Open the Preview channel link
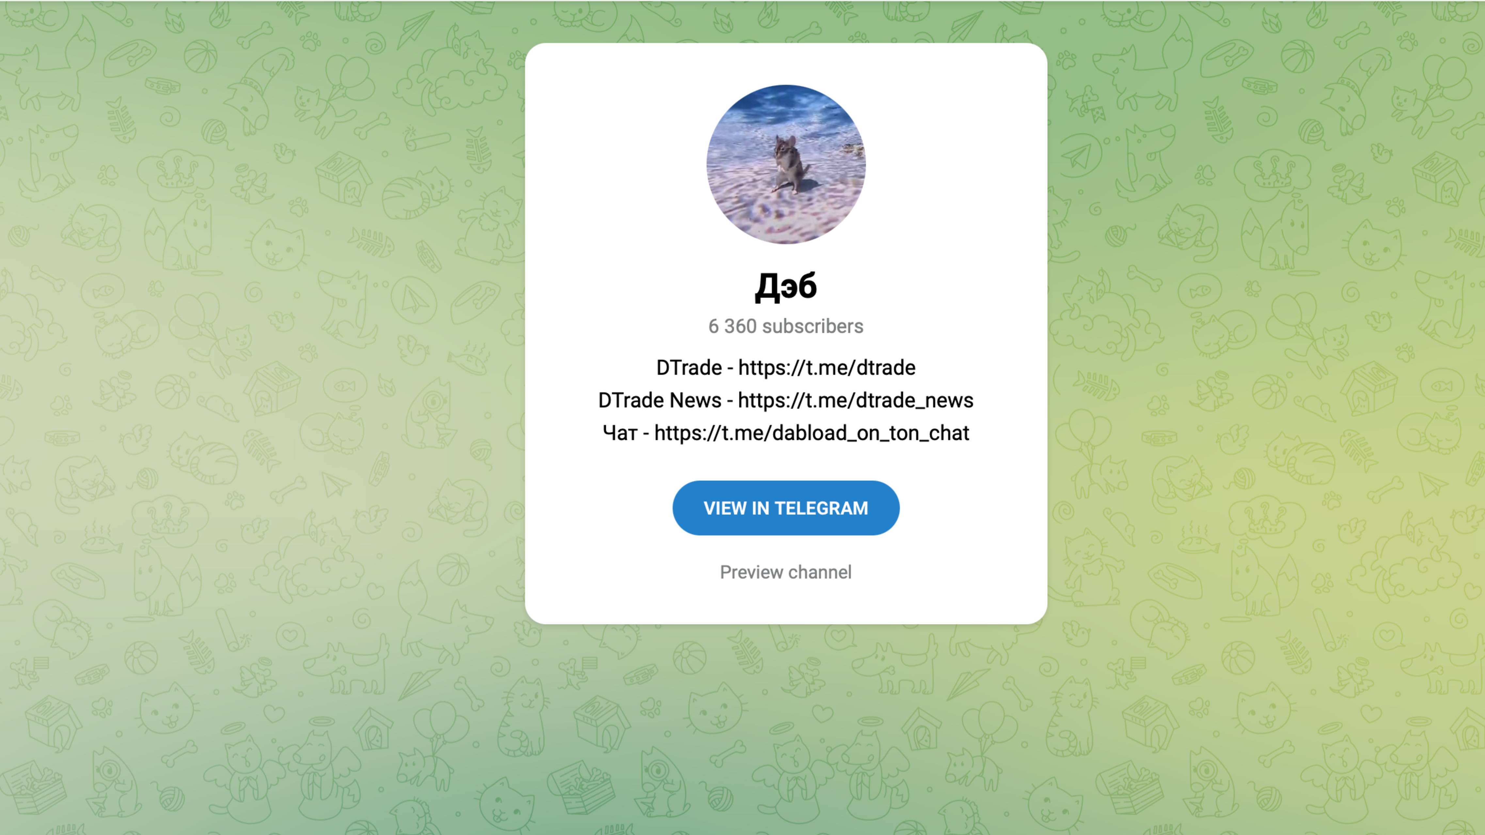The image size is (1485, 835). click(x=786, y=572)
